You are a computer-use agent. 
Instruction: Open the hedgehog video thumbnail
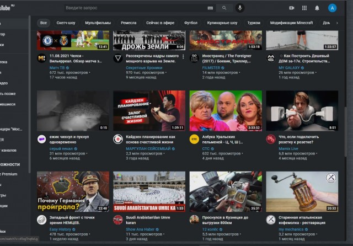73,111
